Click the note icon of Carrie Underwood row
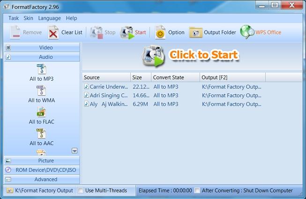Image resolution: width=306 pixels, height=199 pixels. click(86, 86)
